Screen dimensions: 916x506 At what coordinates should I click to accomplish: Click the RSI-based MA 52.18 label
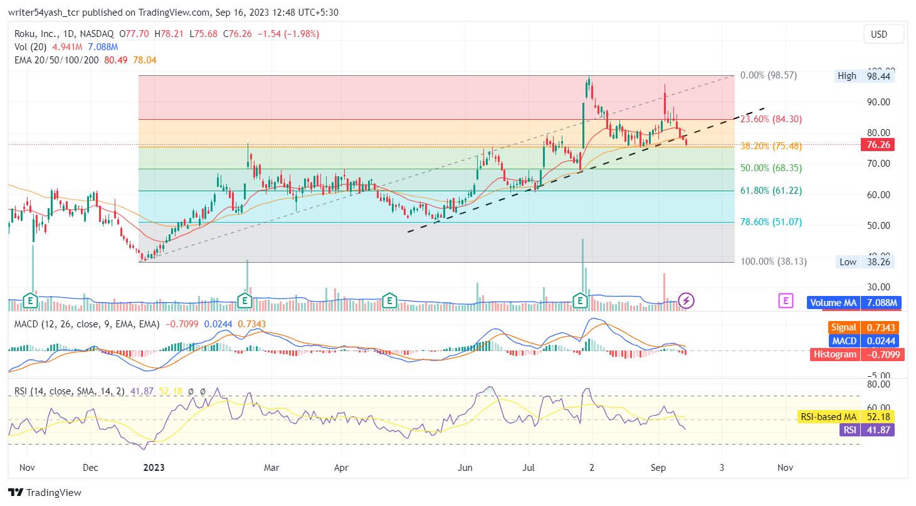click(846, 417)
